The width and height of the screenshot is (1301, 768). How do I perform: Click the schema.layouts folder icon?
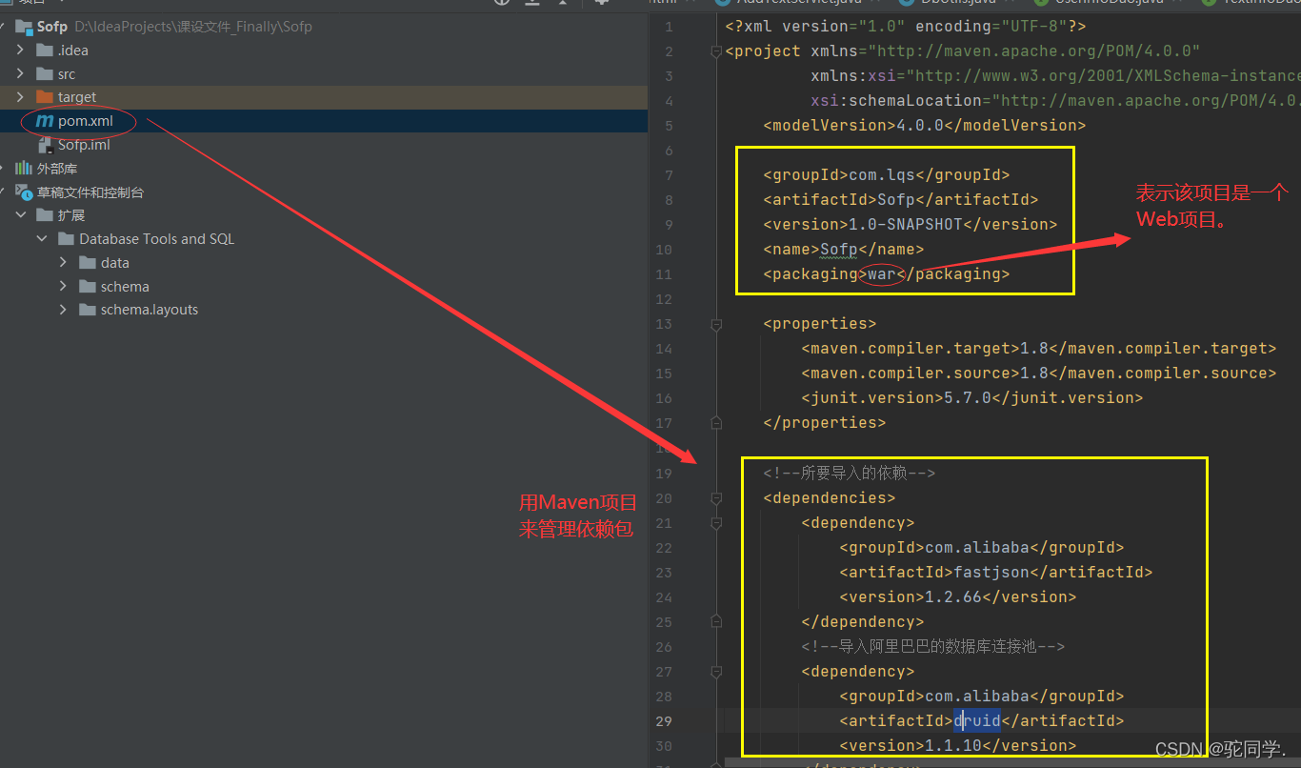pyautogui.click(x=88, y=310)
